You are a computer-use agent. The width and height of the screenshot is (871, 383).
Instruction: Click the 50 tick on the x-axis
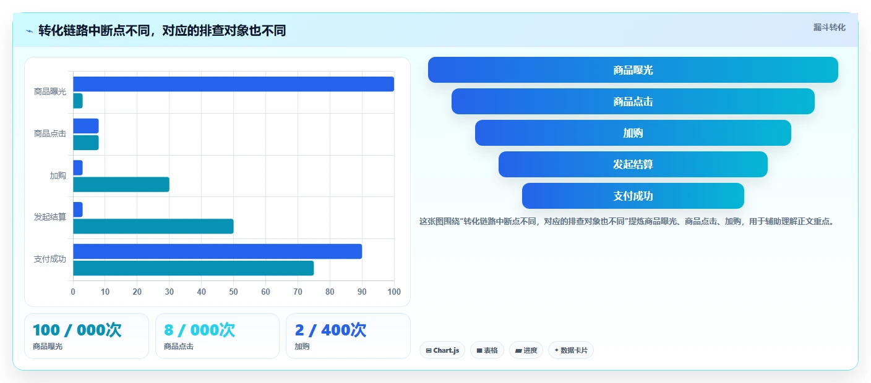[234, 292]
